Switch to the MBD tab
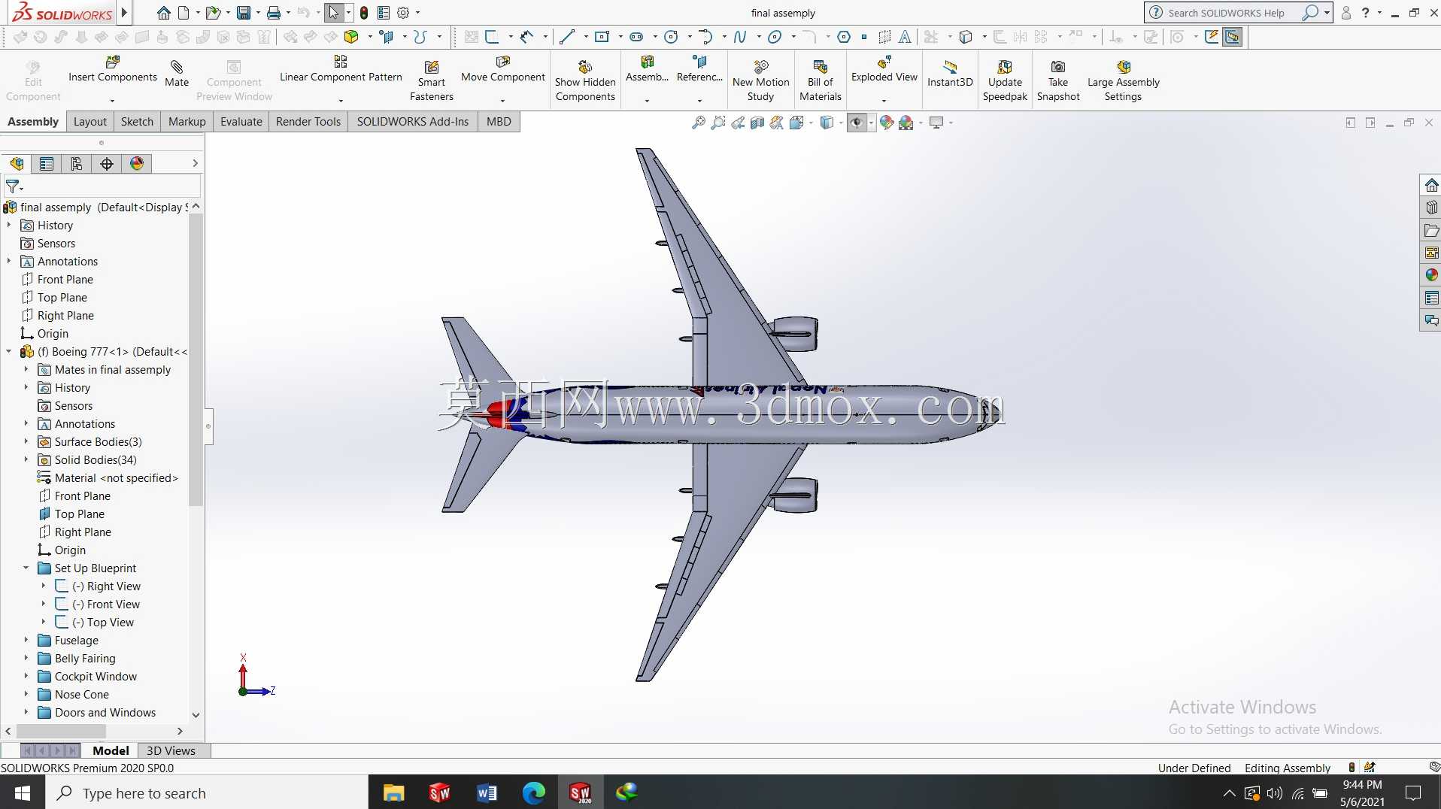Image resolution: width=1441 pixels, height=809 pixels. [499, 122]
